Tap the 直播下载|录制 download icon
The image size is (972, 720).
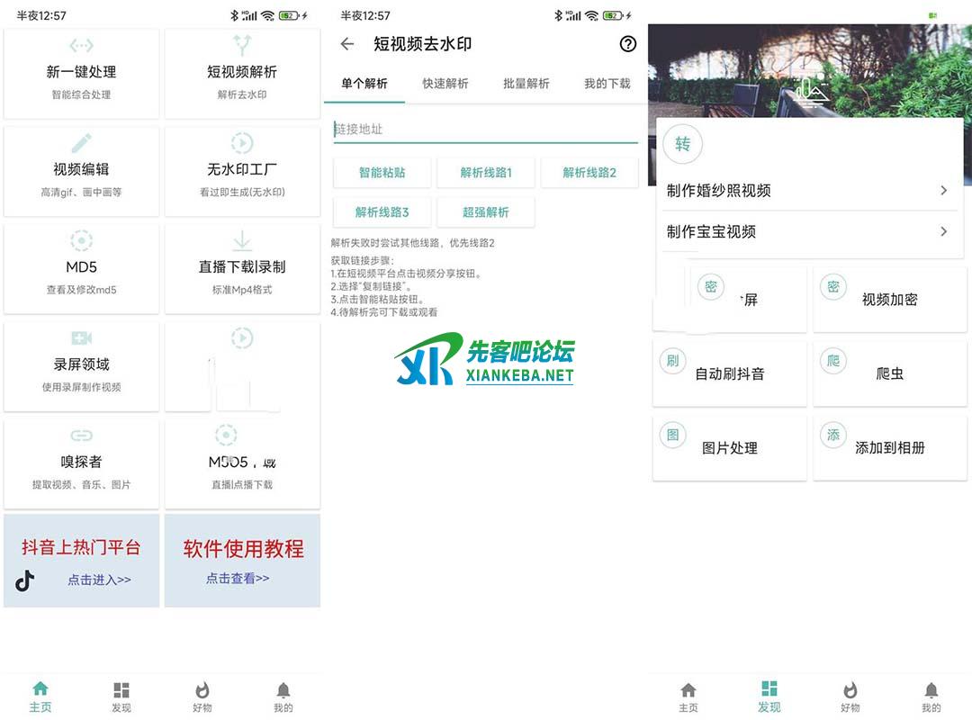(x=242, y=241)
